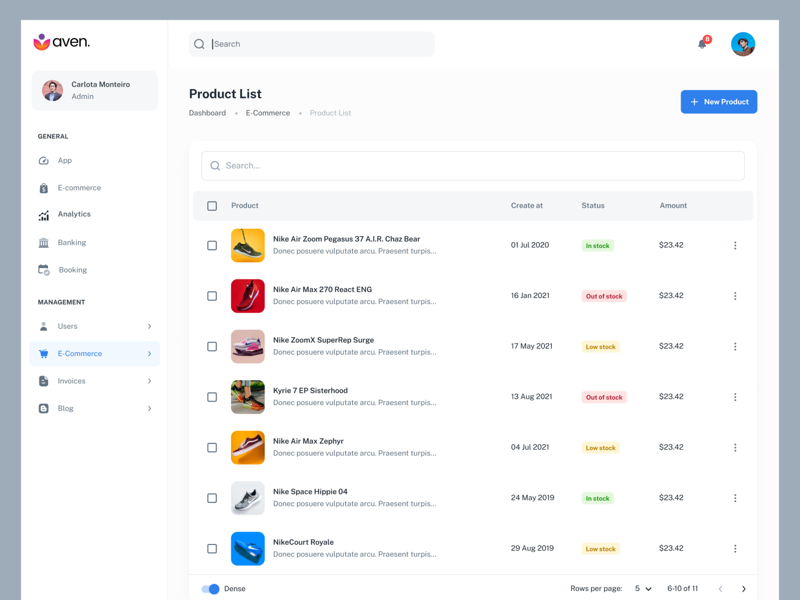
Task: Click E-Commerce cart icon in Management
Action: (x=44, y=354)
